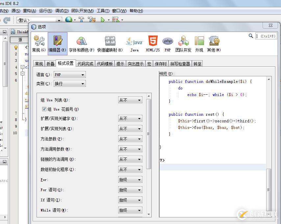
Task: Click the redo arrow toolbar icon
Action: coord(7,20)
